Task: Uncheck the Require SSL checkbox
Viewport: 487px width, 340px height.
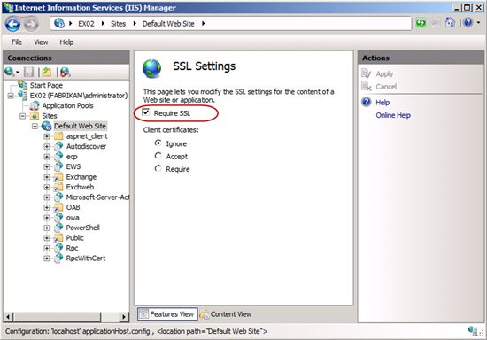Action: [146, 112]
